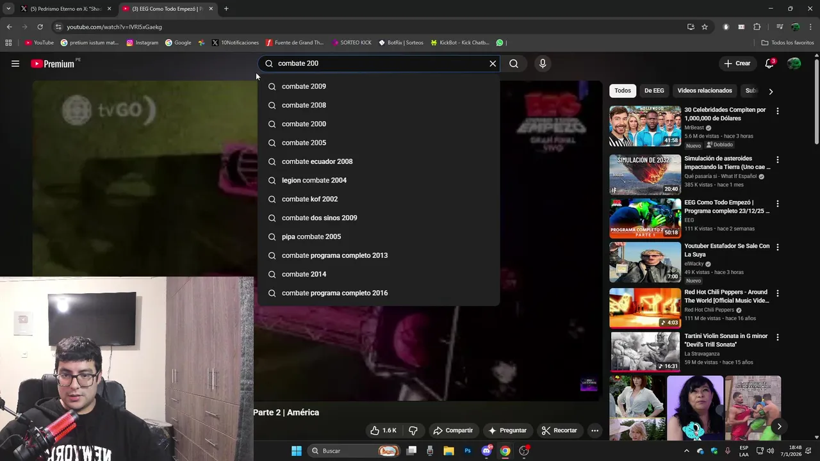Bookmark this page with the star
Viewport: 820px width, 461px height.
coord(705,27)
